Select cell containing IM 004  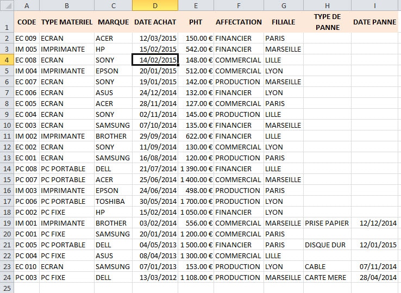[27, 71]
